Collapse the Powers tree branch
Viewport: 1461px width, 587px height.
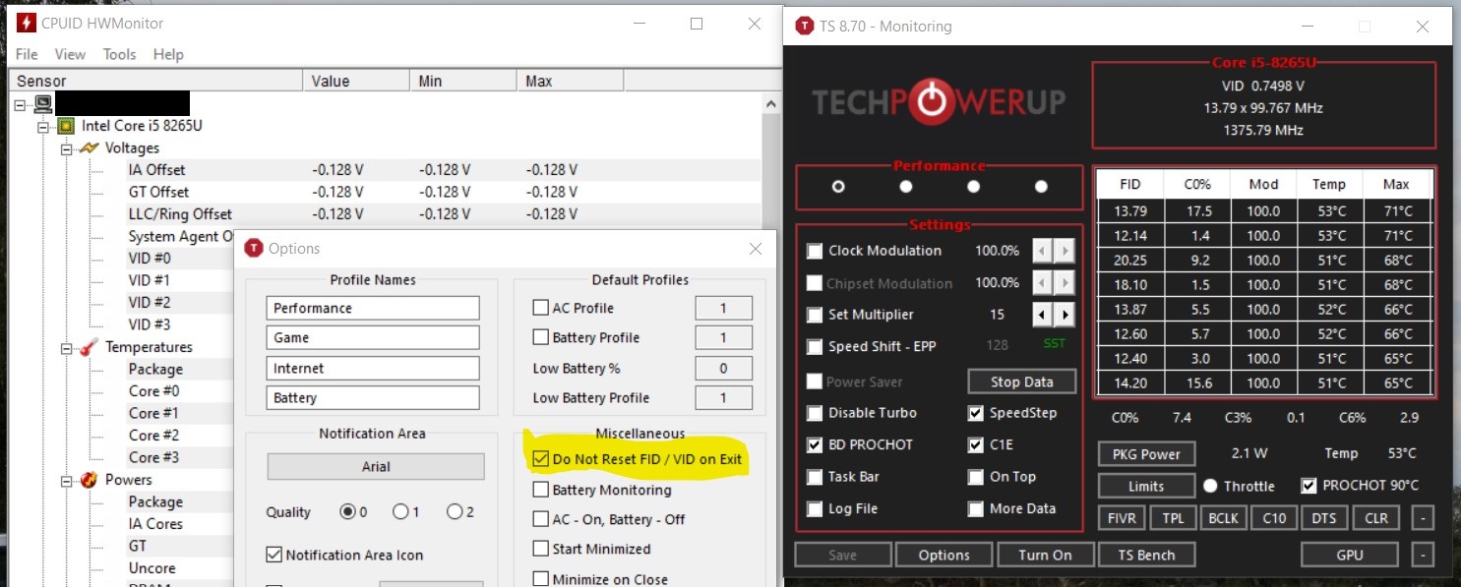point(65,481)
